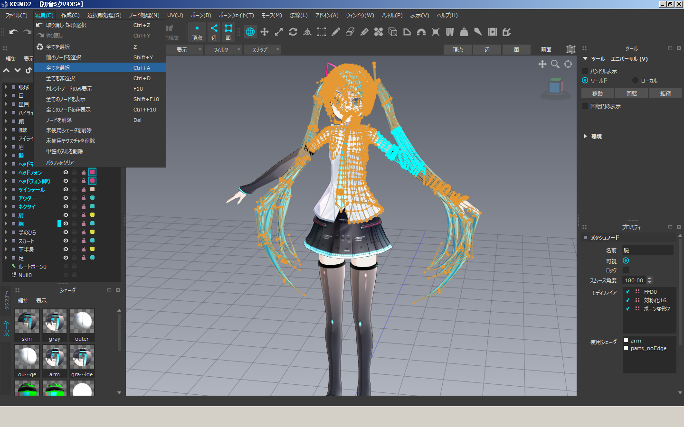The width and height of the screenshot is (684, 427).
Task: Select the Universal globe tool
Action: (x=250, y=32)
